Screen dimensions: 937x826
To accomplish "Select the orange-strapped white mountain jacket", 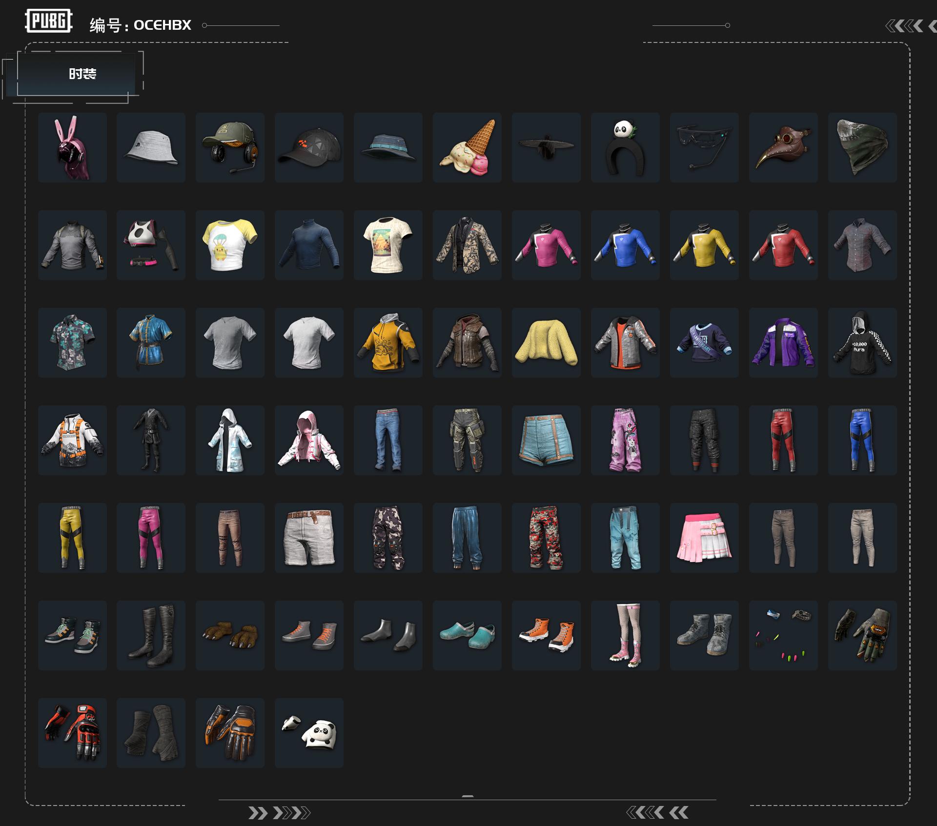I will pos(72,440).
